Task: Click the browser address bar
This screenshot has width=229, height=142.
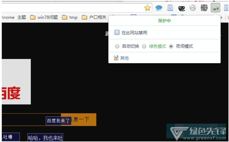Action: 77,8
